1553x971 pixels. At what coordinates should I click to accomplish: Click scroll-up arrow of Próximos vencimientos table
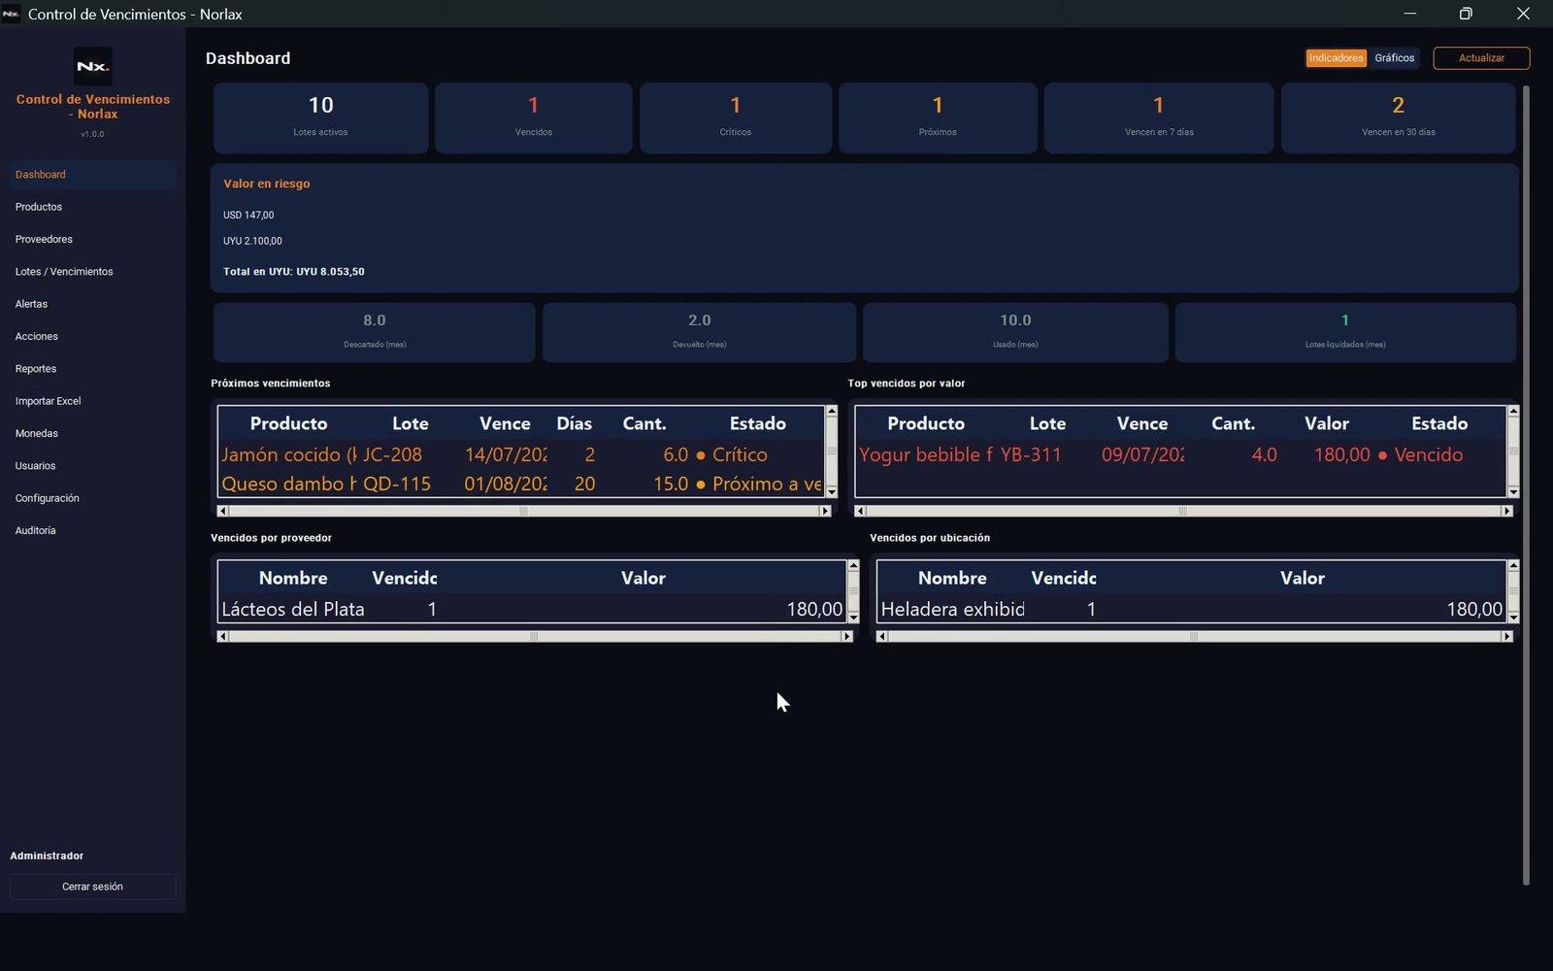click(832, 412)
